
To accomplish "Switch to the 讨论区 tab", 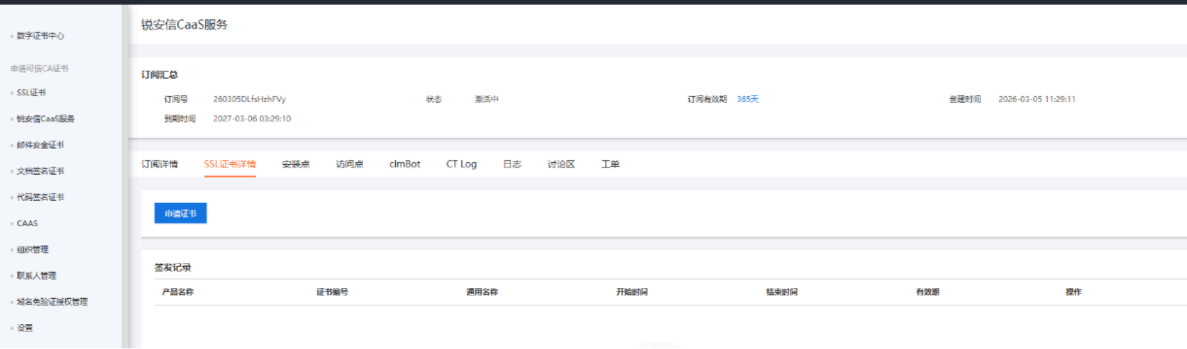I will coord(561,164).
